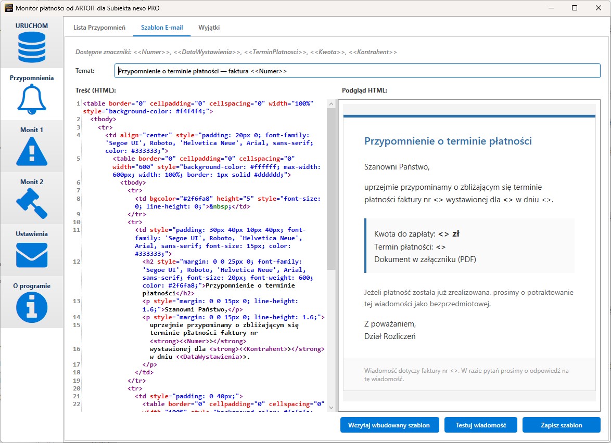Click 'Termin płatności' line in preview
The width and height of the screenshot is (611, 443).
click(410, 247)
